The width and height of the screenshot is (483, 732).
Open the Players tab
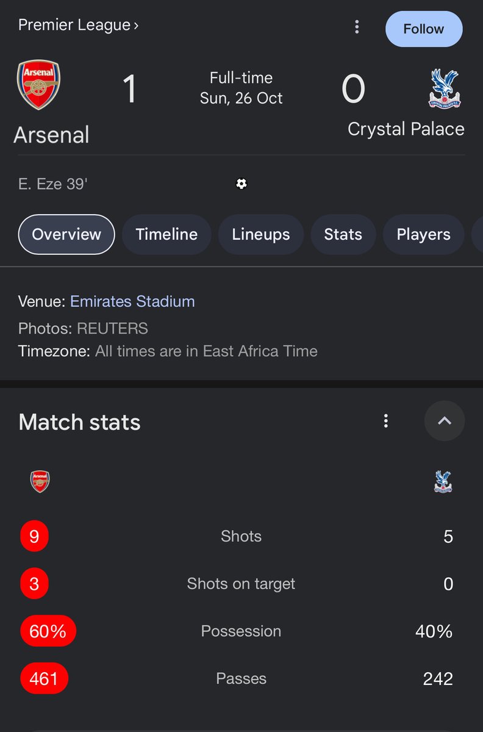[x=423, y=234]
